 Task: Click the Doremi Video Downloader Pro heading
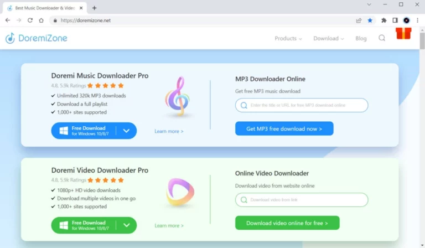(100, 170)
